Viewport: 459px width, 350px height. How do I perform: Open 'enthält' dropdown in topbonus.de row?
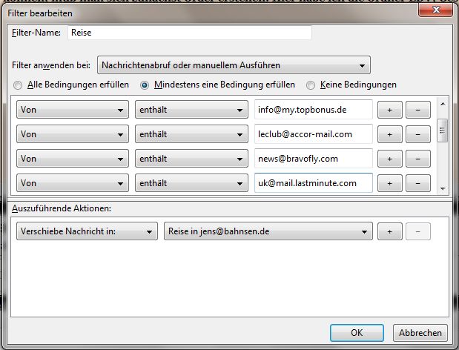tap(191, 110)
